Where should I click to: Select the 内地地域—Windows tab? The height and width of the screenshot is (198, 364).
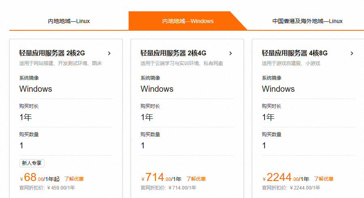click(188, 21)
